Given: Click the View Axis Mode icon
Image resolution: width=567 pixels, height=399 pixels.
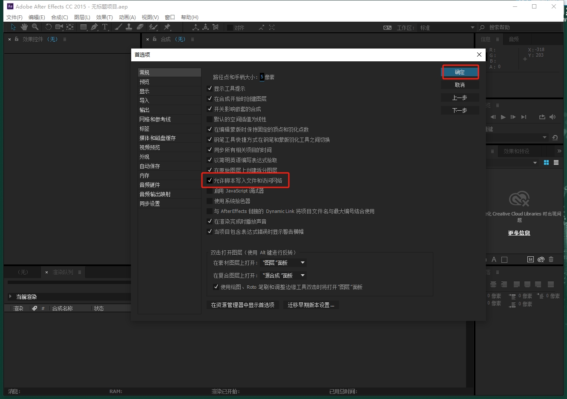Looking at the screenshot, I should point(216,27).
